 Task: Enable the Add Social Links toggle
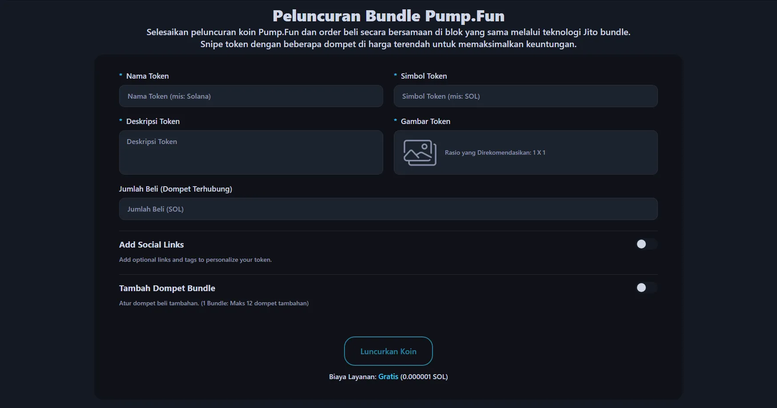tap(646, 244)
